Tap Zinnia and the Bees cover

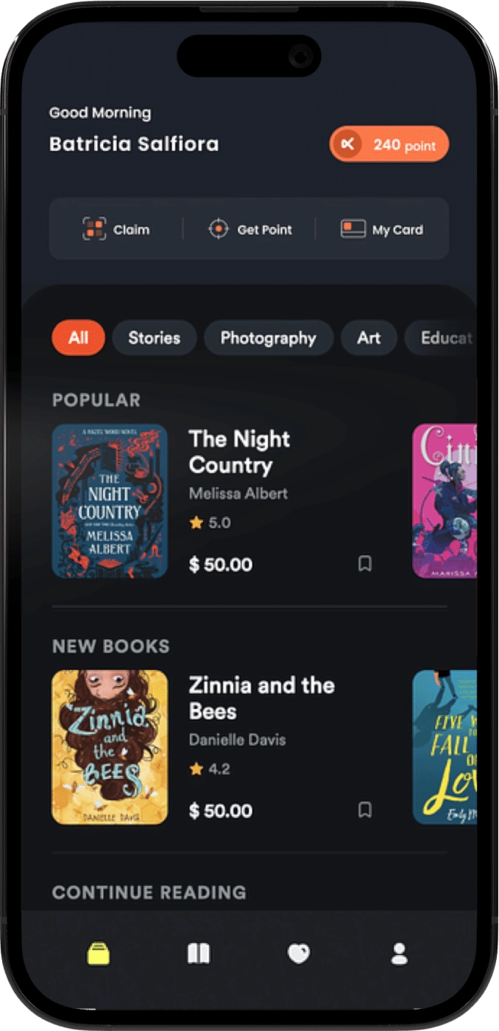[110, 747]
